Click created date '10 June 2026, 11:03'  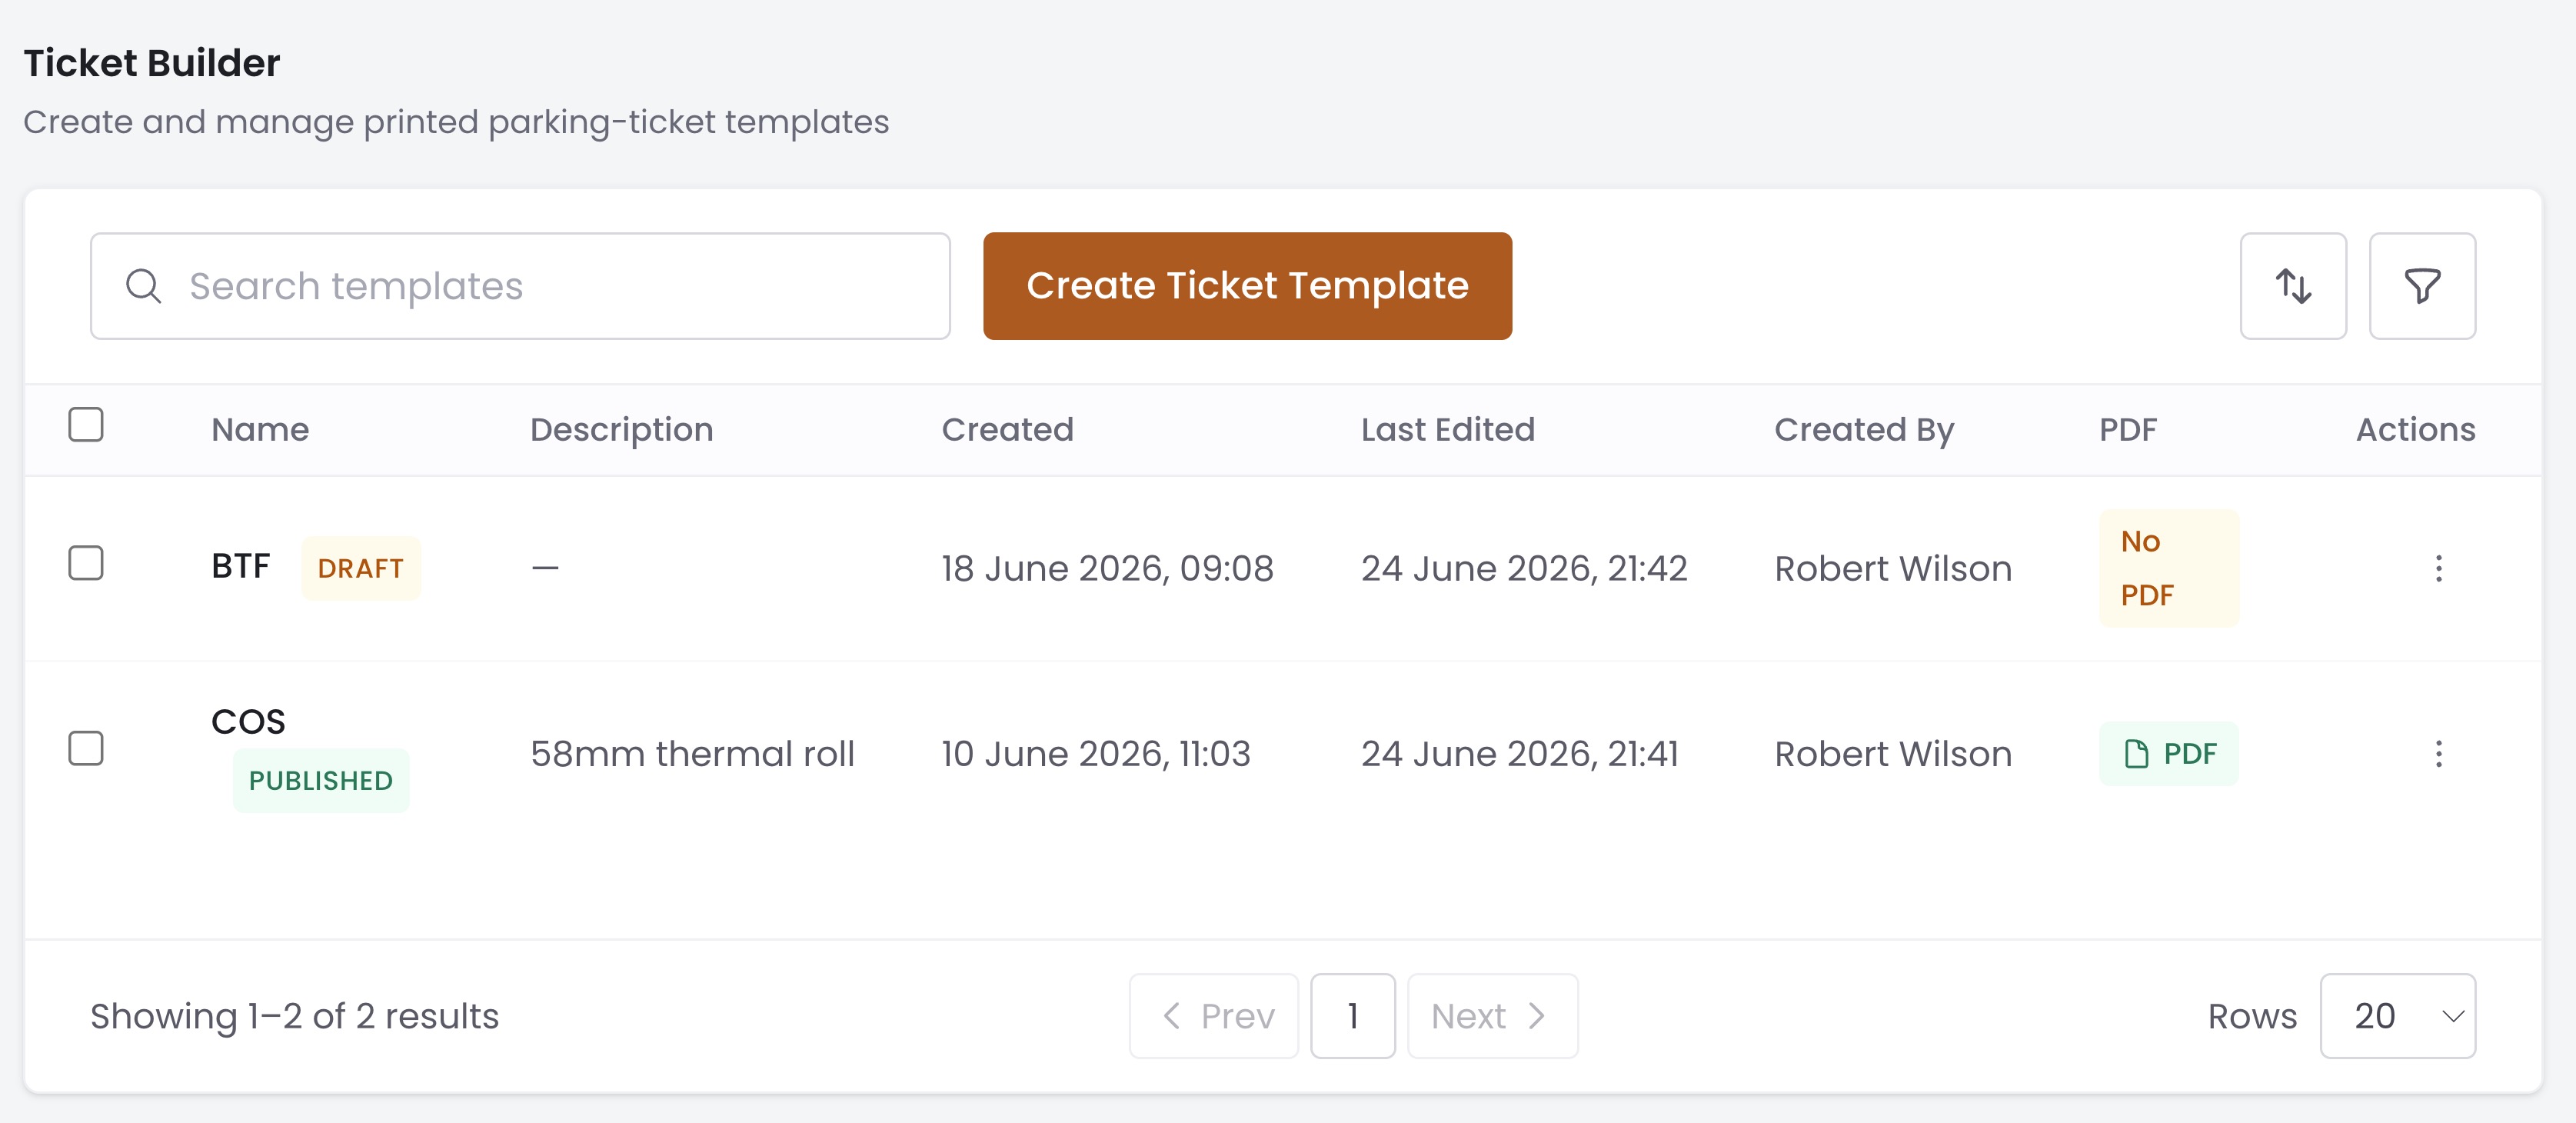[x=1095, y=753]
